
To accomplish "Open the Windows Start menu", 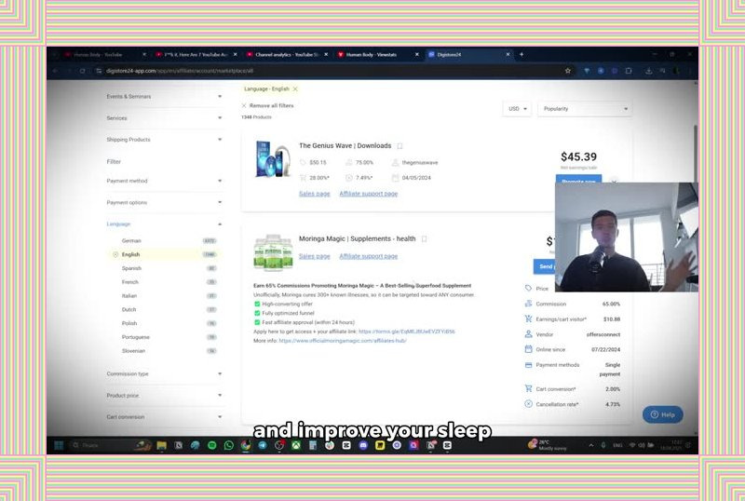I will click(x=59, y=445).
